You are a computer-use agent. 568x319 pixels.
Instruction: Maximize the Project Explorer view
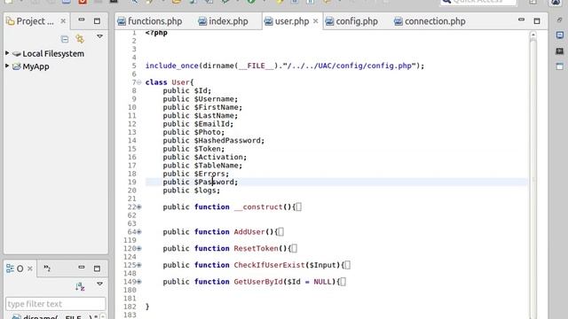pyautogui.click(x=97, y=21)
